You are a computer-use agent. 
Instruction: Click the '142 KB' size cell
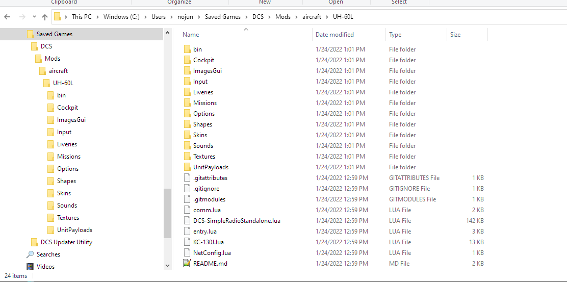475,220
